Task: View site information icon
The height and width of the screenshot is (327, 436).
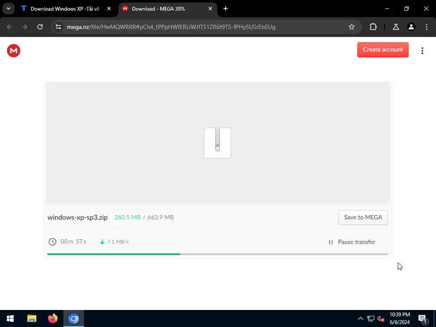Action: coord(58,27)
